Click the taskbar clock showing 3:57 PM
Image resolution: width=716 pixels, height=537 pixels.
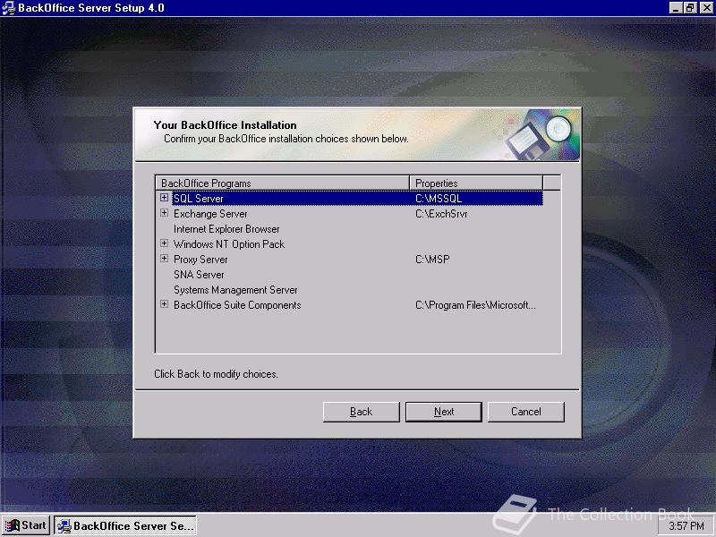686,526
